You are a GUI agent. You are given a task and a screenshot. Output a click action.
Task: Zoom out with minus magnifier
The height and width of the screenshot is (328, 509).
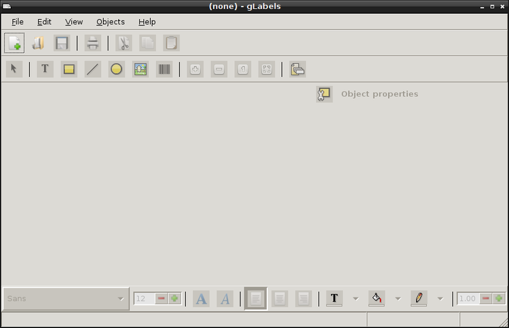[x=219, y=69]
